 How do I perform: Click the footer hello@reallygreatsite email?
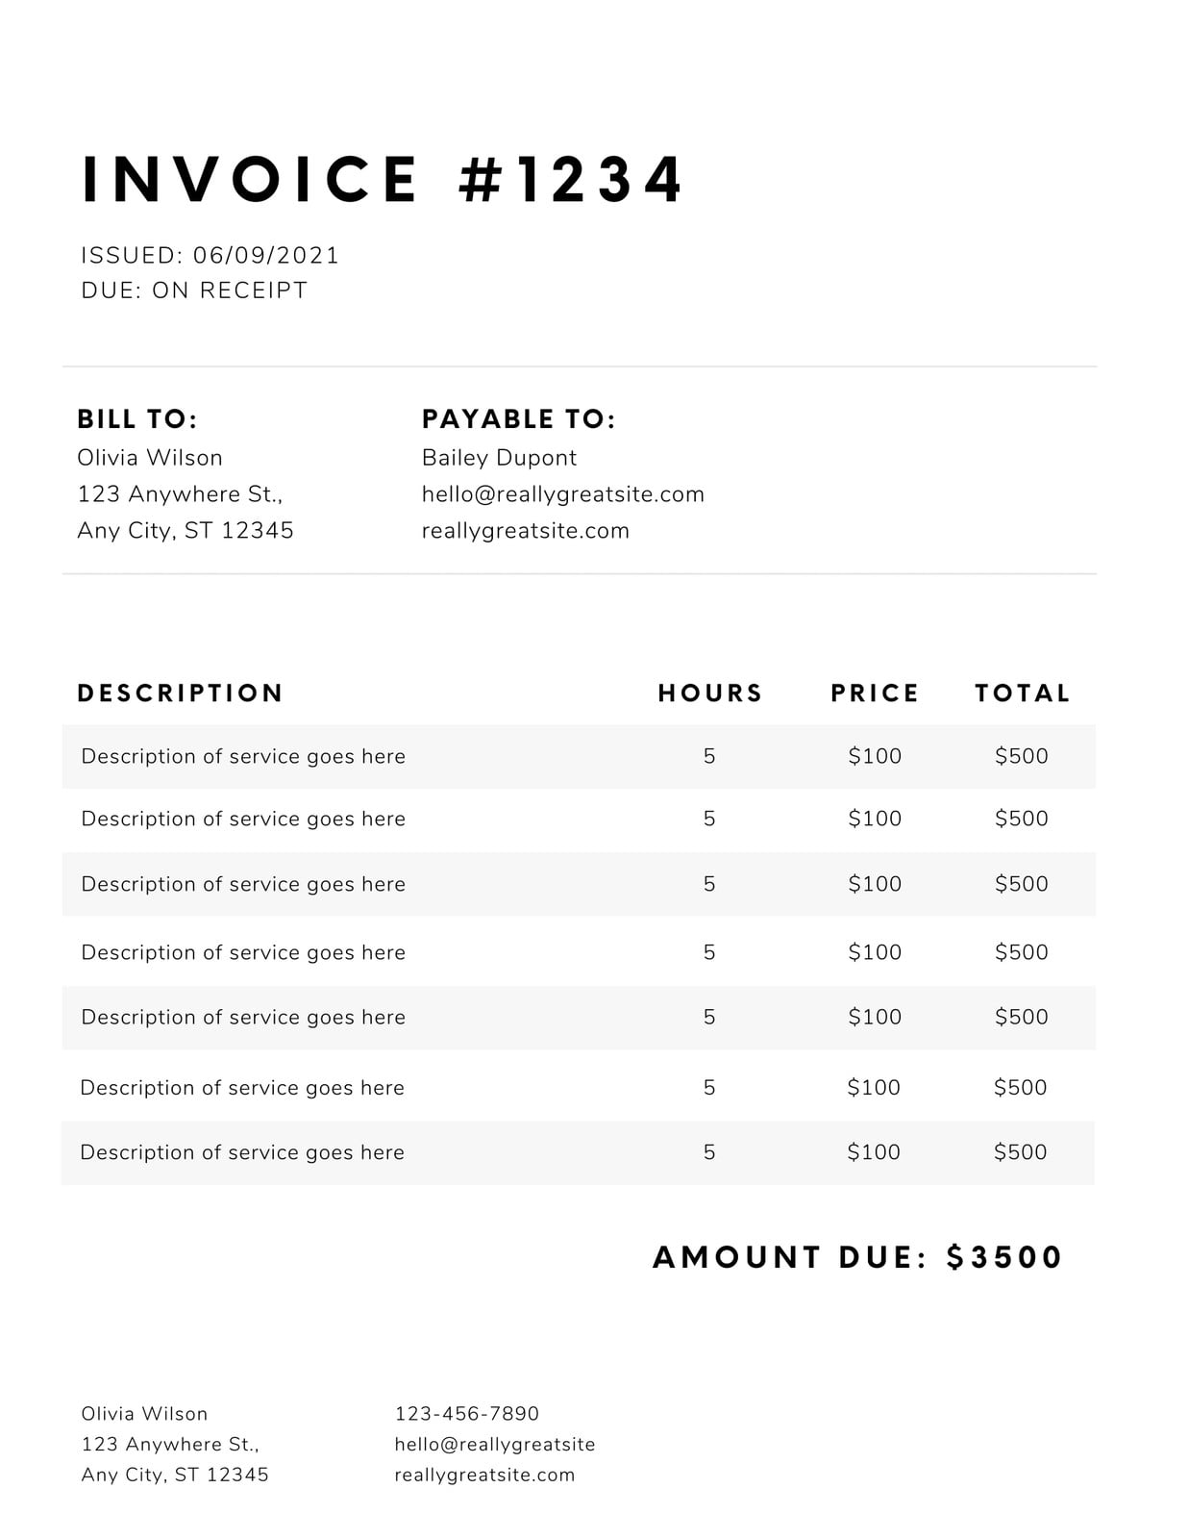coord(495,1444)
